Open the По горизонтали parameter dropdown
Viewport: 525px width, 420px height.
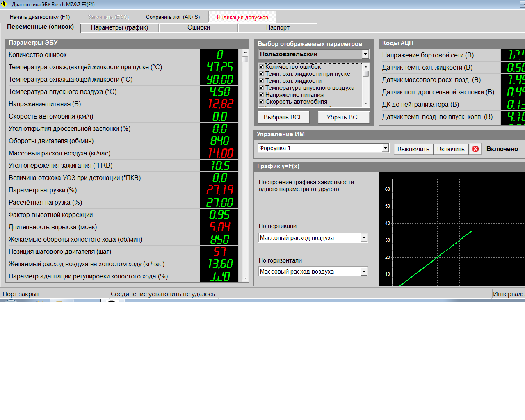pos(364,272)
